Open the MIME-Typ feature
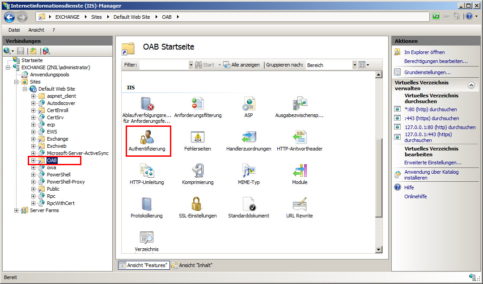The width and height of the screenshot is (483, 284). [249, 171]
